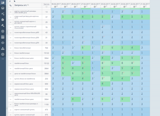Viewport: 160px width, 116px height.
Task: Select query кладочный раствор для кирпича цена
Action: pos(26,17)
